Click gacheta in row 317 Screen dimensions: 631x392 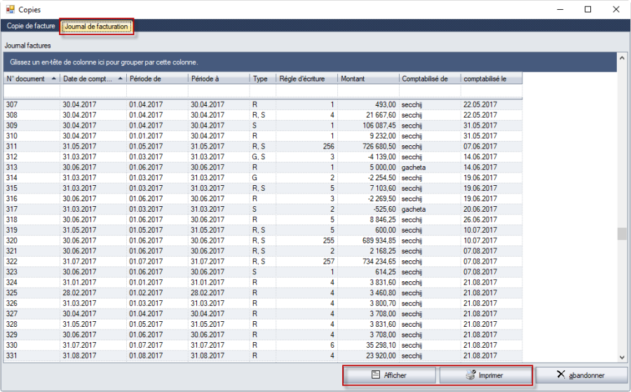[x=413, y=209]
